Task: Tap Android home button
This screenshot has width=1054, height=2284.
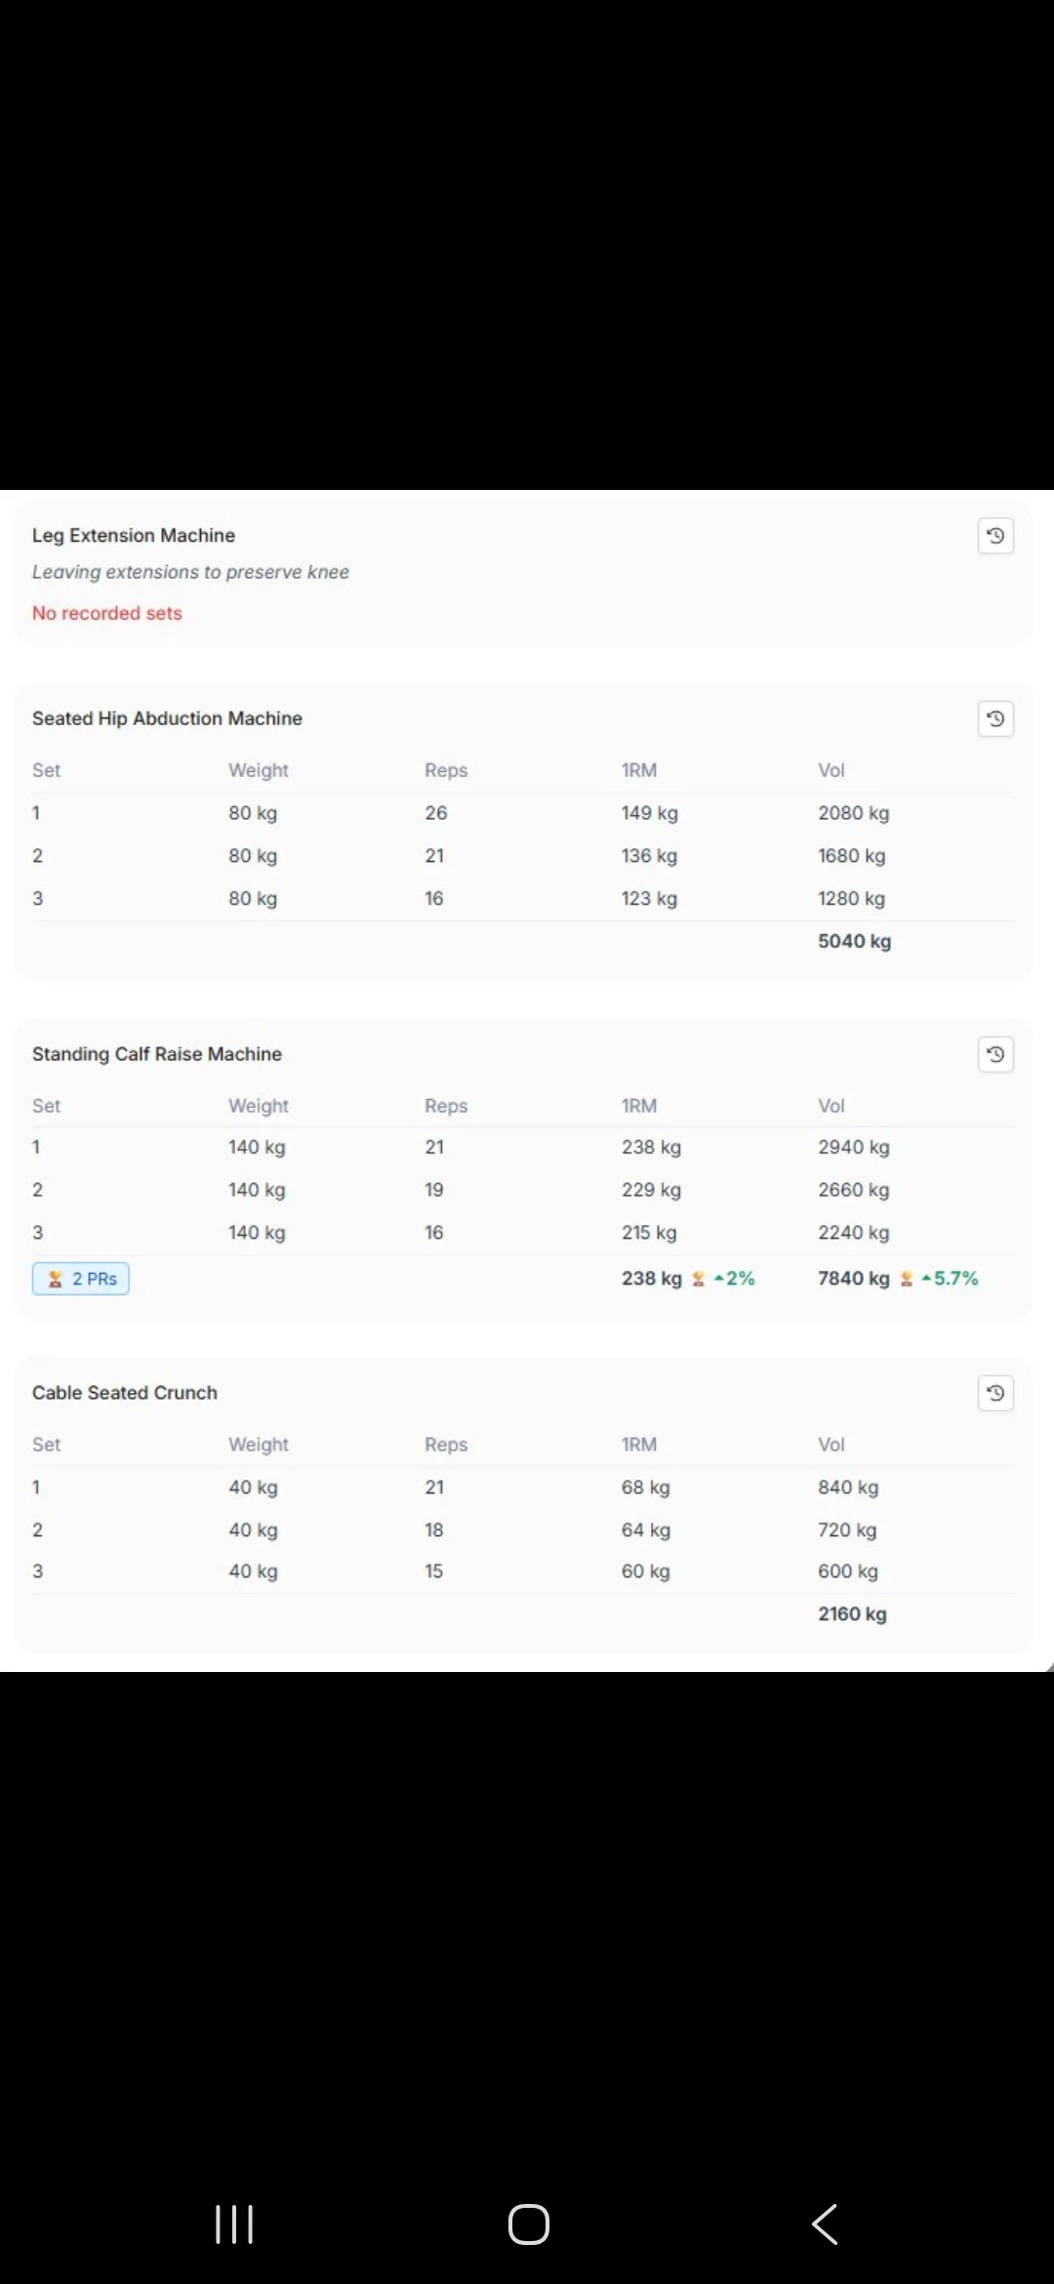Action: tap(529, 2224)
